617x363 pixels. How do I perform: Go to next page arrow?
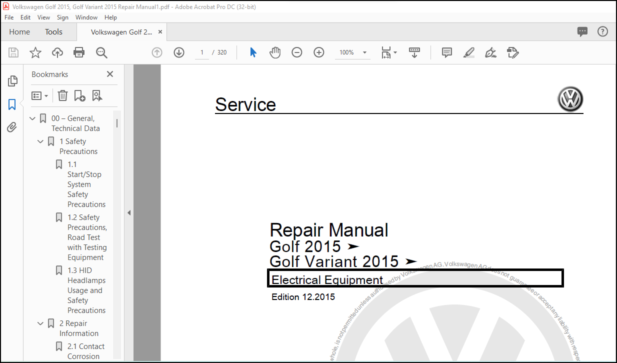point(179,52)
